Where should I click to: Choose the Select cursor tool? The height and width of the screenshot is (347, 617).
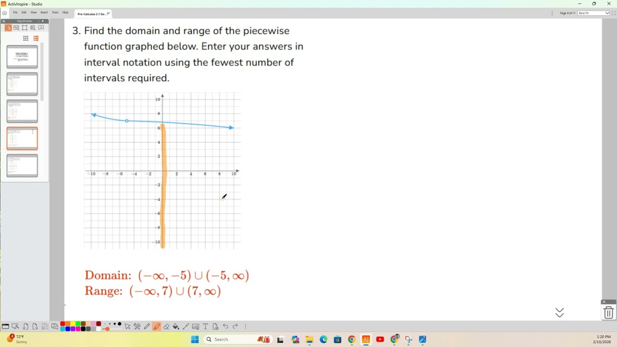click(x=127, y=326)
